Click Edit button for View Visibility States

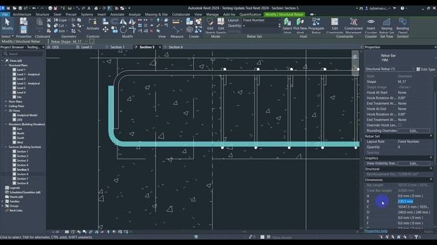coord(414,163)
